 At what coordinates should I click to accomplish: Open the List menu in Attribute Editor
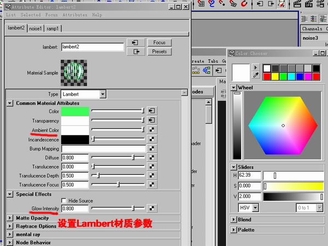(x=11, y=15)
